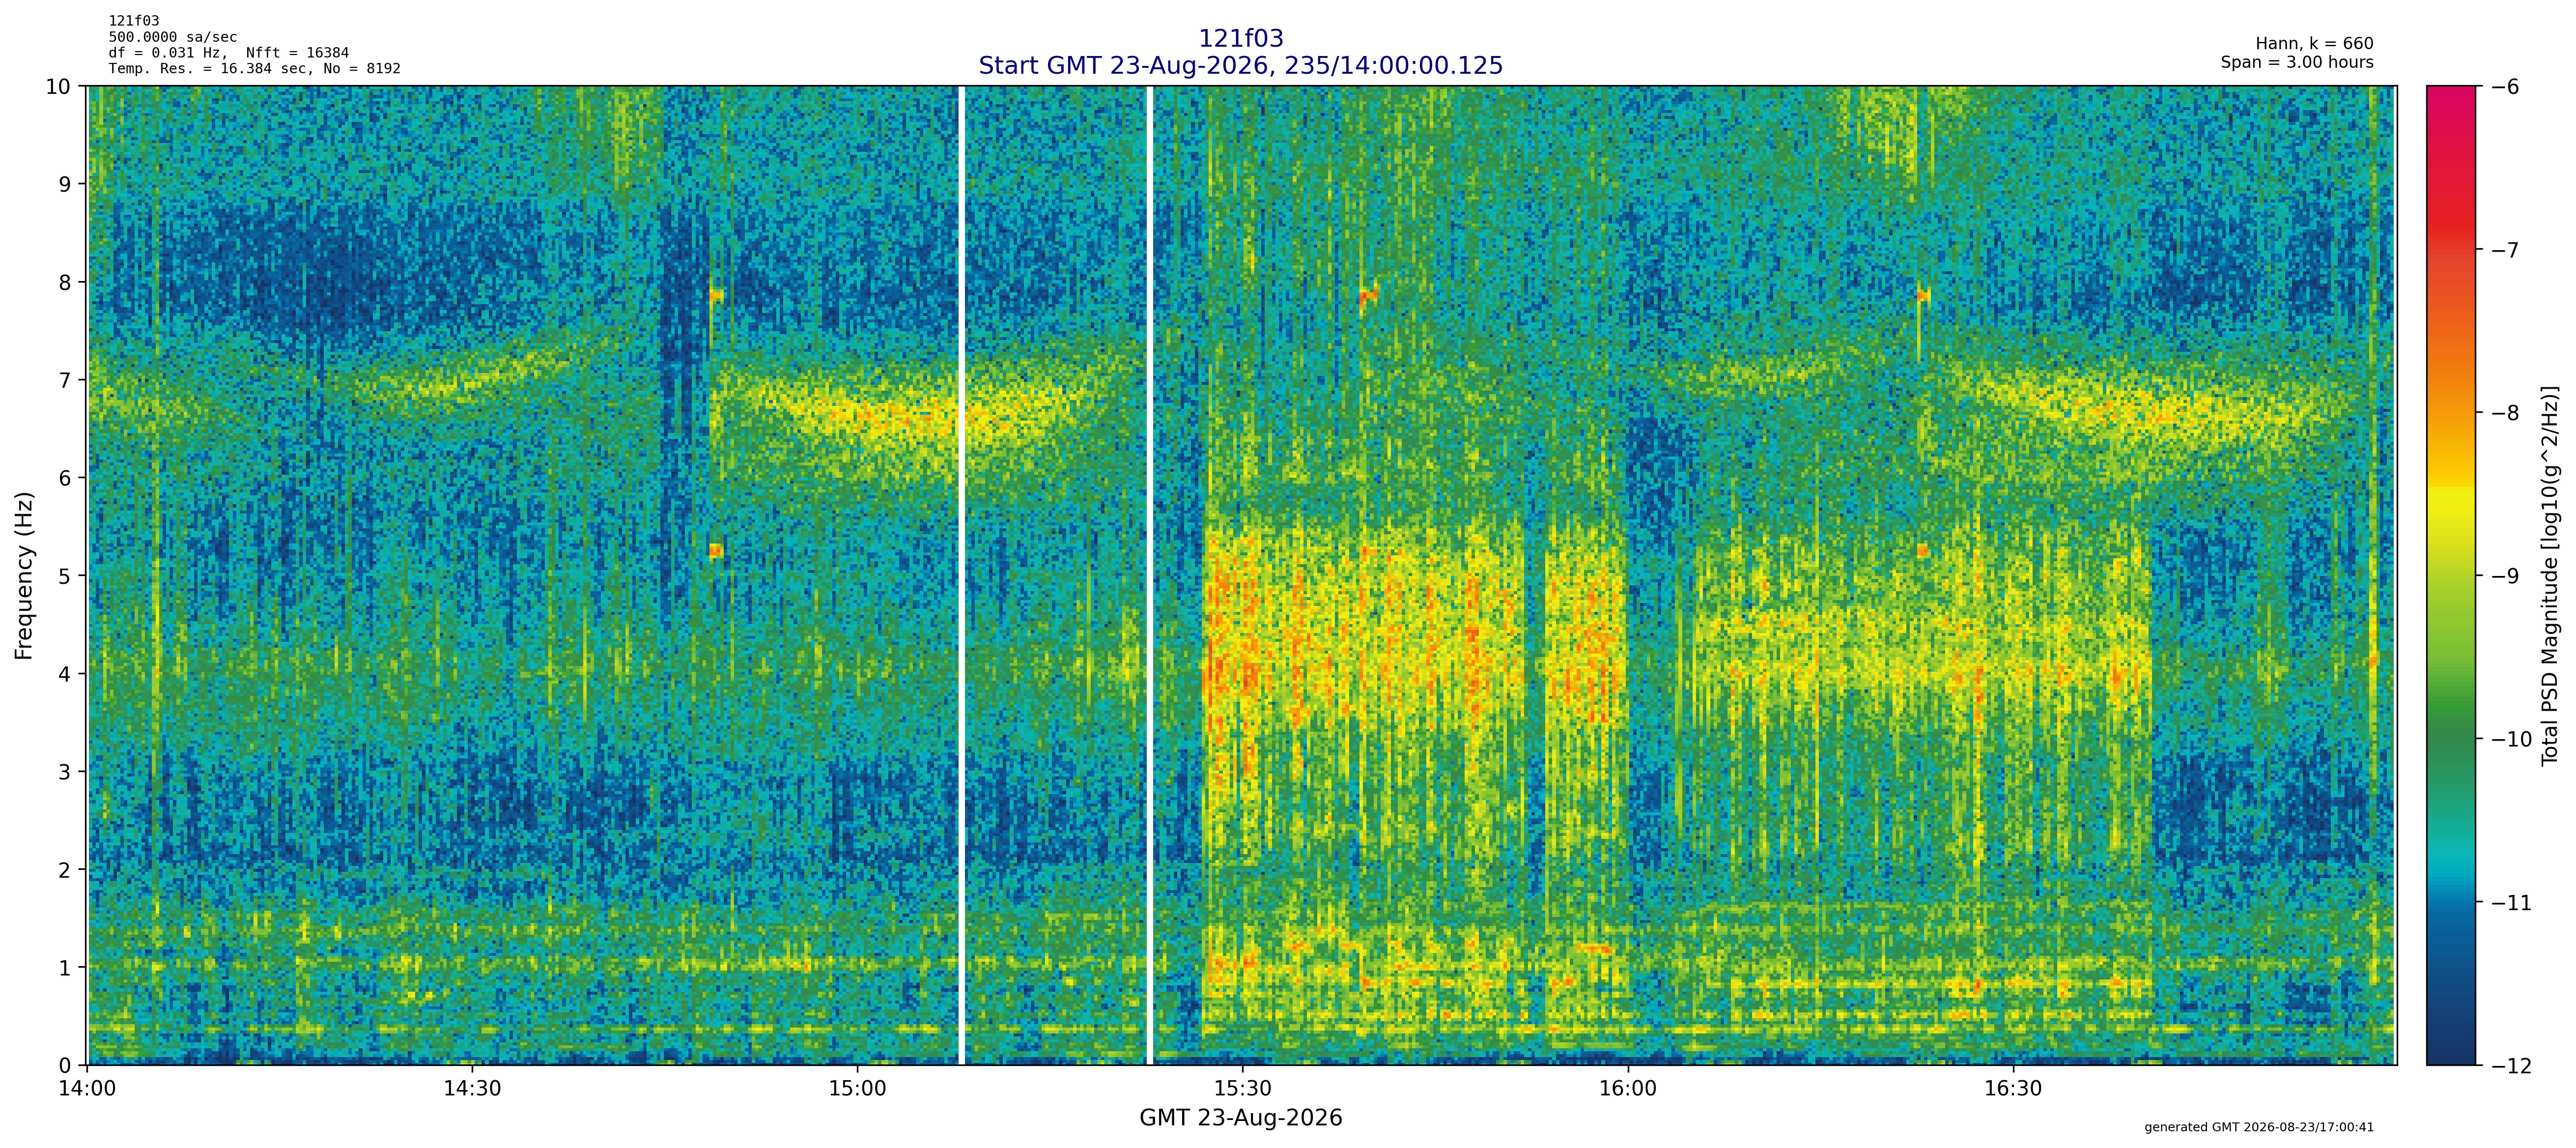The image size is (2576, 1148).
Task: Click the "14:00" time-axis tick label
Action: [88, 1089]
